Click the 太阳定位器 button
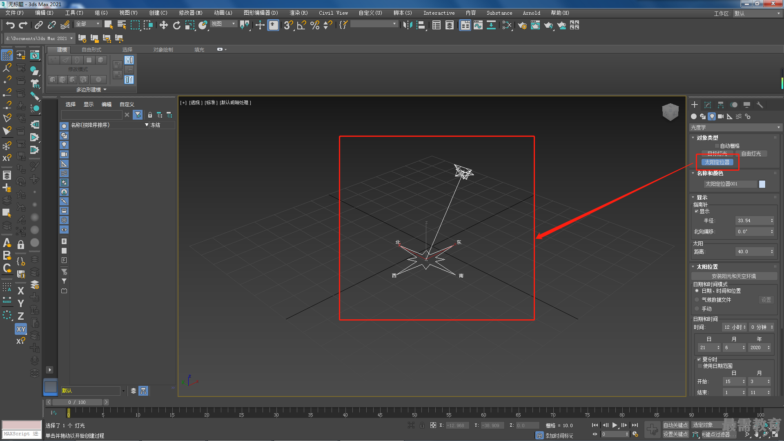This screenshot has height=441, width=784. [717, 163]
